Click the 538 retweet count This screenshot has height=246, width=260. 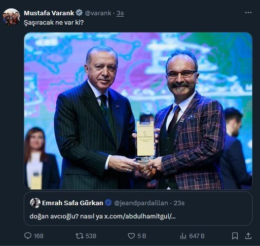point(91,236)
